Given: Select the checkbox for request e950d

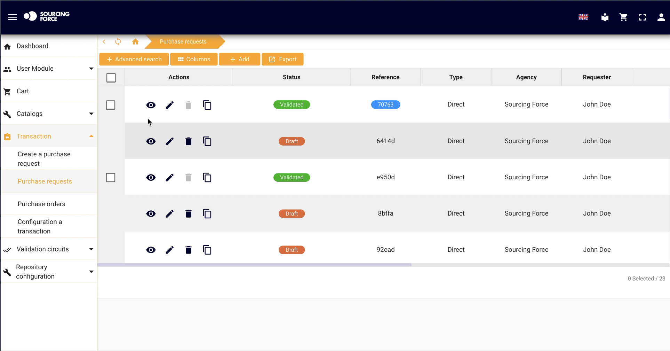Looking at the screenshot, I should pos(111,177).
